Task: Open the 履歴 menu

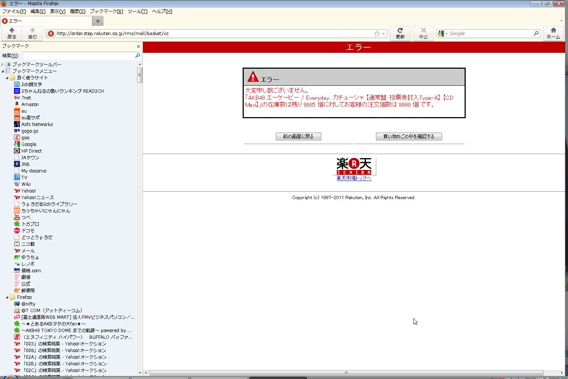Action: tap(78, 11)
